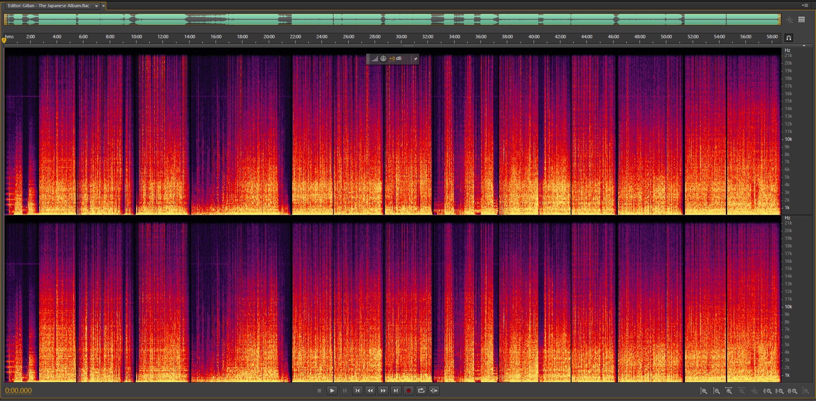Start playback with the Play button

[x=332, y=390]
